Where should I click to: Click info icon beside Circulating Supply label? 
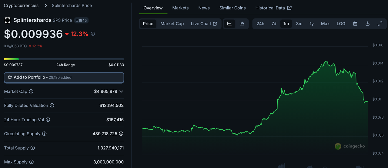[x=44, y=134]
